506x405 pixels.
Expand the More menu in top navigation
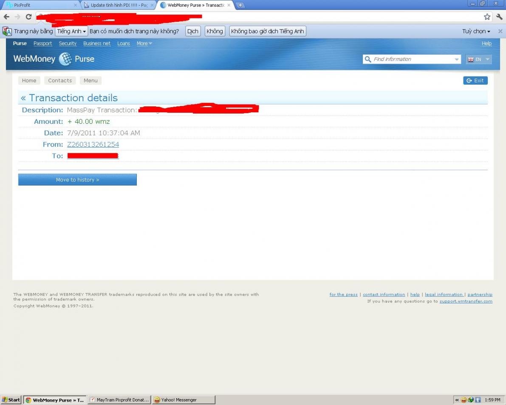click(x=144, y=43)
